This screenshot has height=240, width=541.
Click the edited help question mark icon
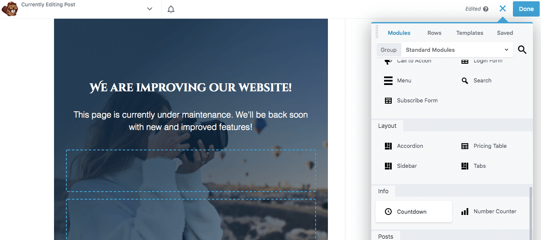486,9
